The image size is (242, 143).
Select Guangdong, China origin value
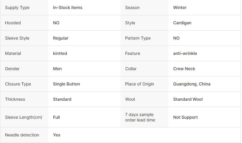[192, 84]
